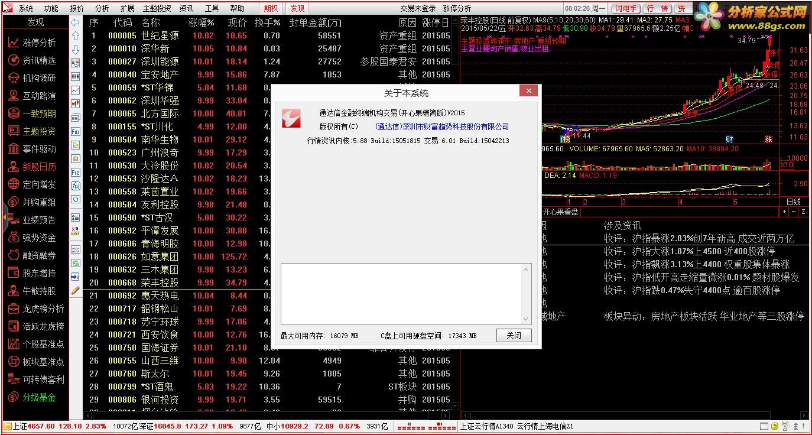Screen dimensions: 812x435
Task: Click the 深圳市财富趋势科技股份有限公司 link
Action: pyautogui.click(x=442, y=126)
